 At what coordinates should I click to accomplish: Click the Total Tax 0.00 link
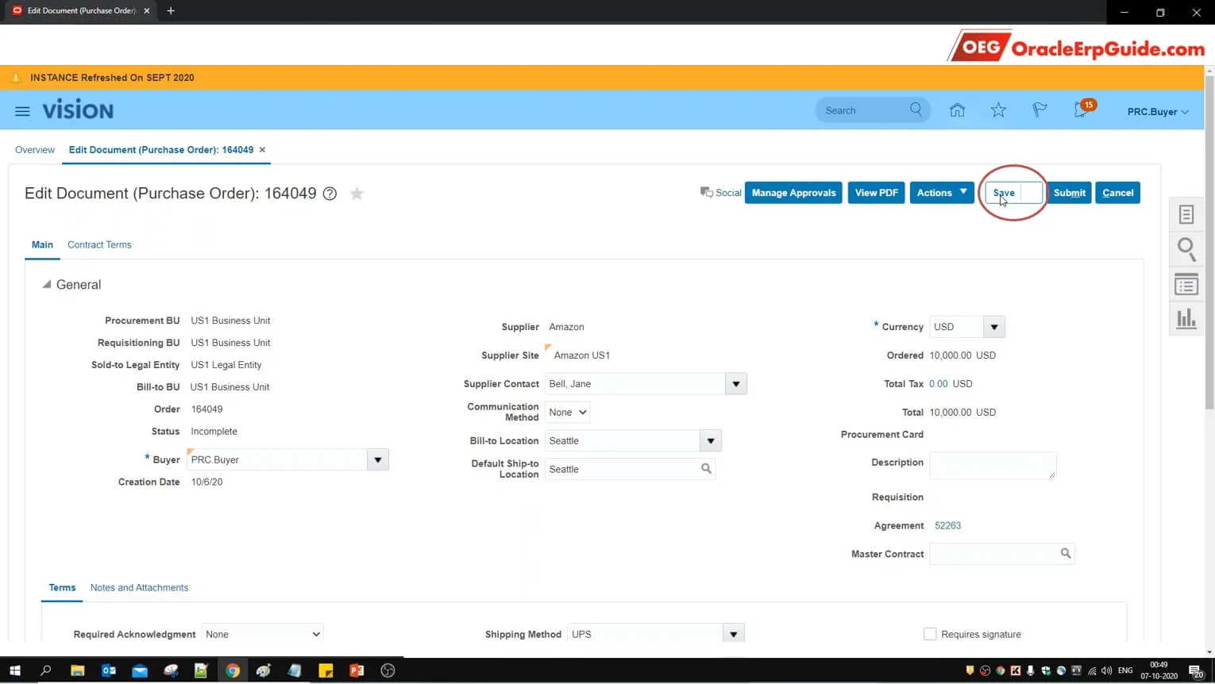point(938,384)
